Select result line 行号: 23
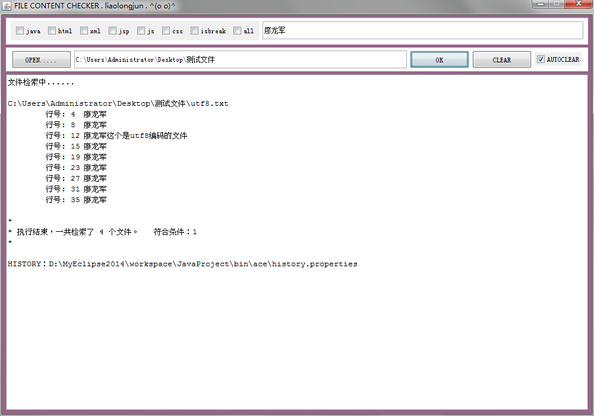Image resolution: width=594 pixels, height=416 pixels. coord(76,168)
